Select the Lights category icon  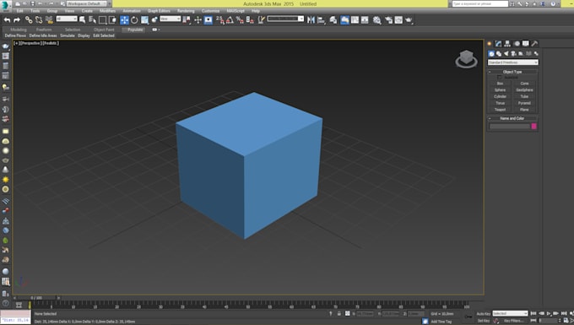[506, 53]
